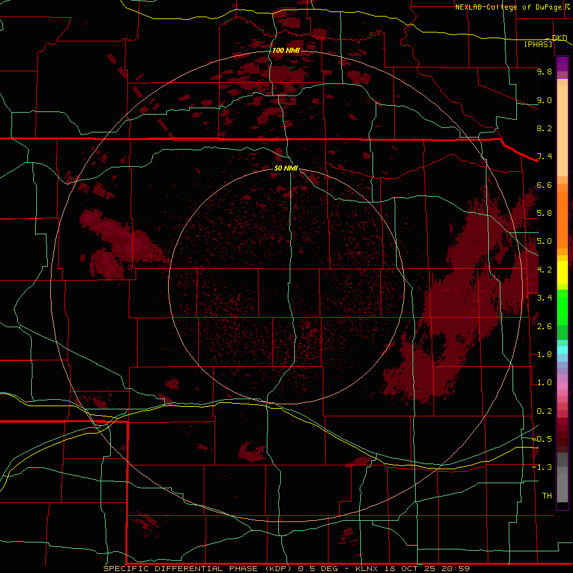
Task: Click the purple top segment of the color bar
Action: 562,64
